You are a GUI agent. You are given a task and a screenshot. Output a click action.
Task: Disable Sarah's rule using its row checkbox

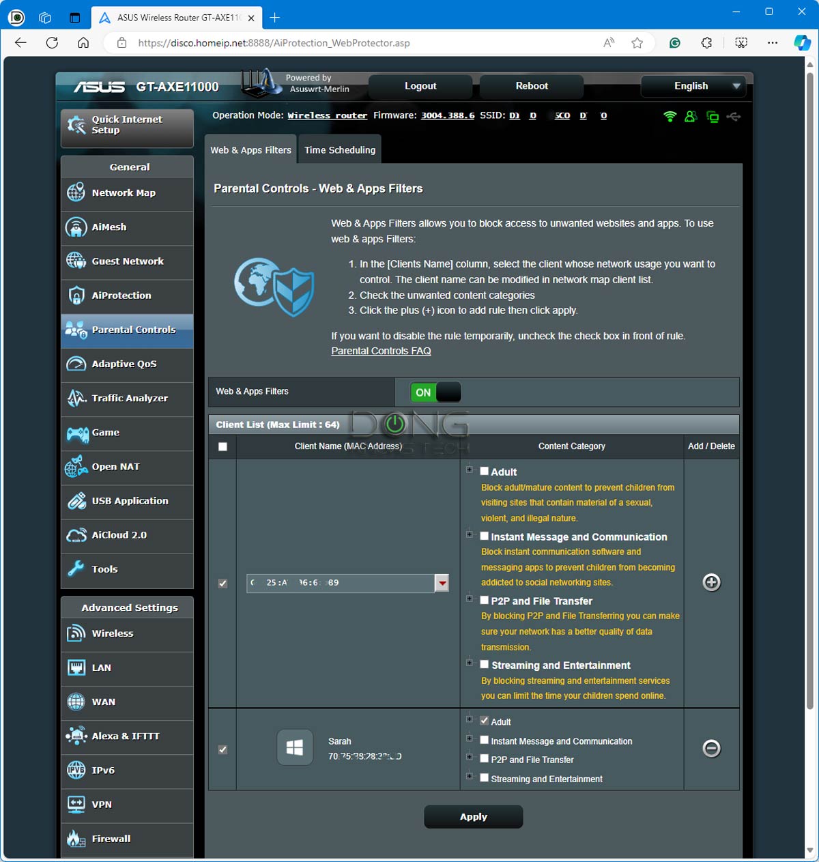(x=222, y=749)
